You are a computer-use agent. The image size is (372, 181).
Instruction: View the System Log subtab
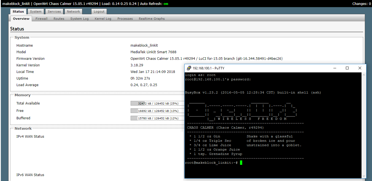click(x=79, y=19)
